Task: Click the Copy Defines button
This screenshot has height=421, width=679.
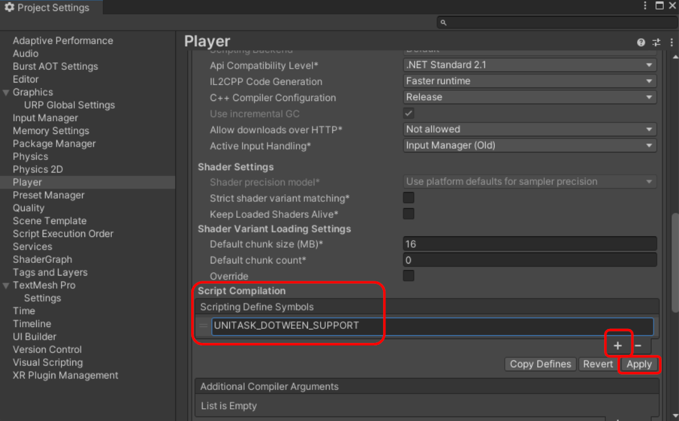Action: point(540,364)
